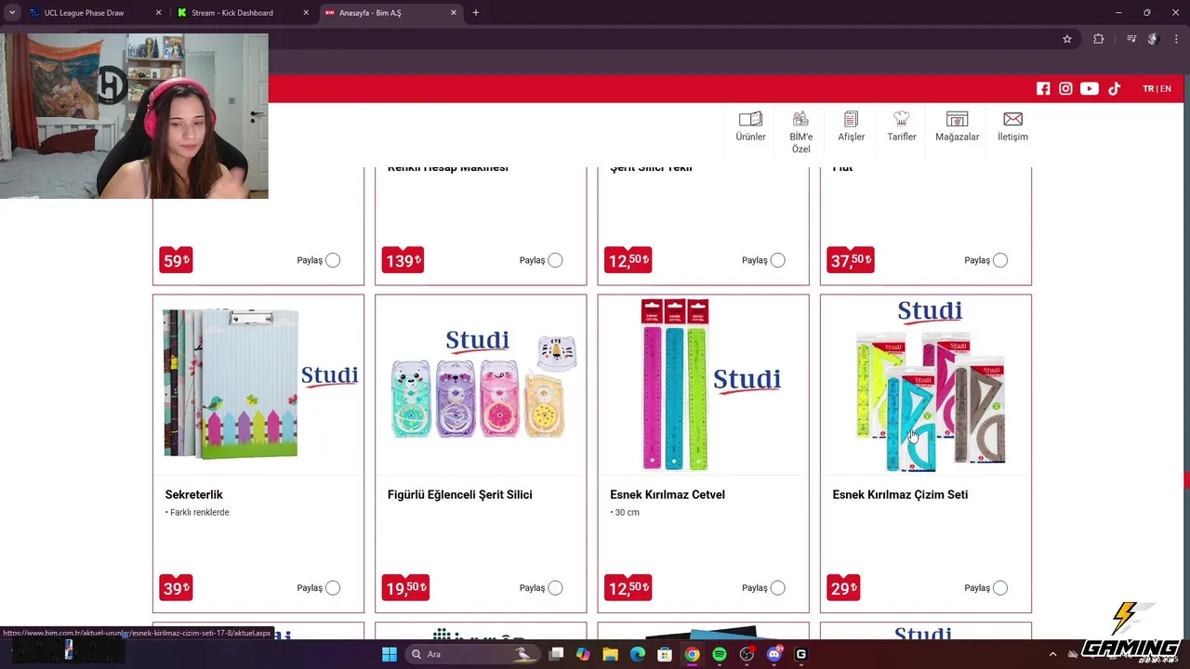Select Paylaş radio on the 37,50₺ product
The height and width of the screenshot is (669, 1190).
point(999,260)
